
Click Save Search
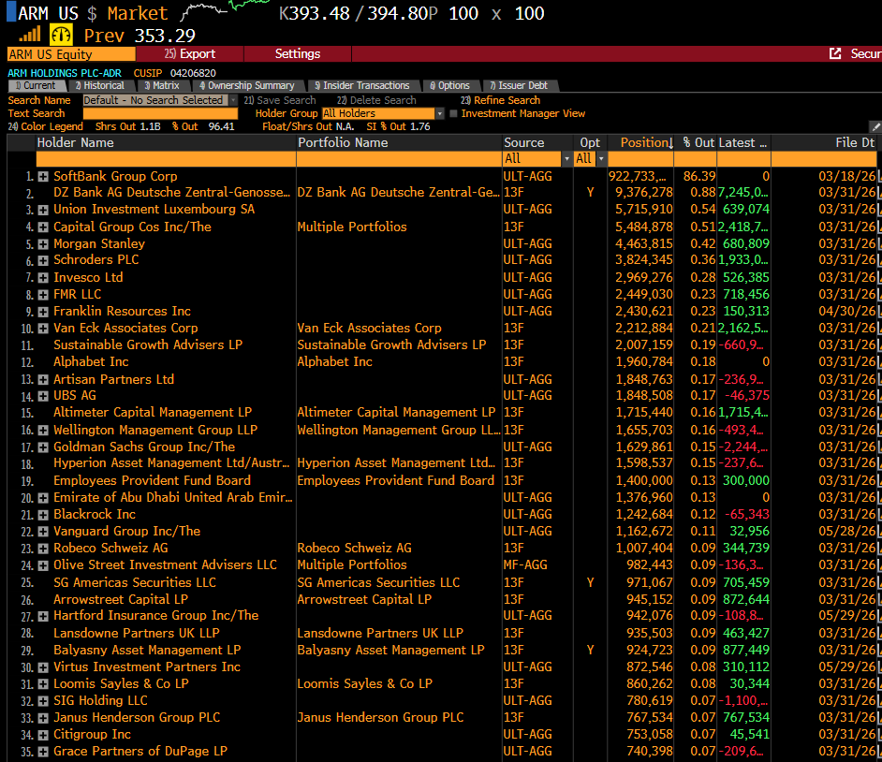coord(280,100)
